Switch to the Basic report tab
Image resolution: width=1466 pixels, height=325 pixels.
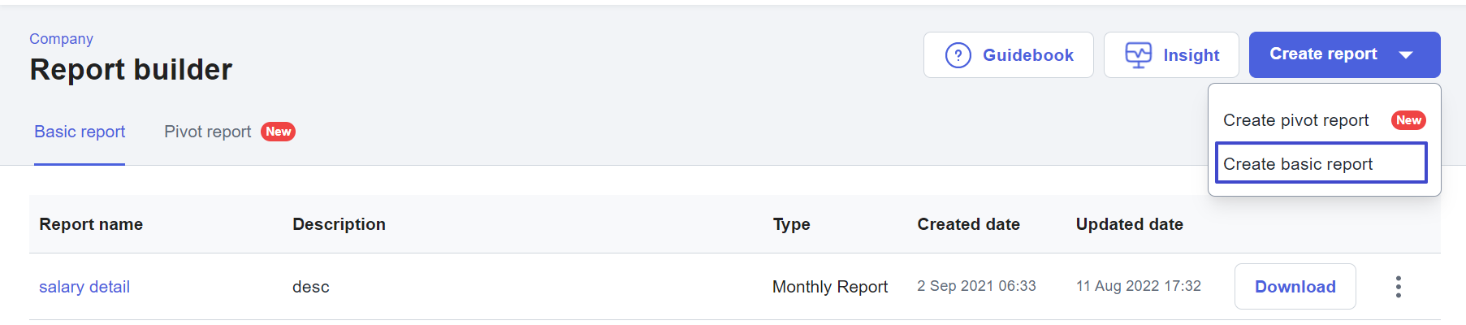tap(80, 132)
